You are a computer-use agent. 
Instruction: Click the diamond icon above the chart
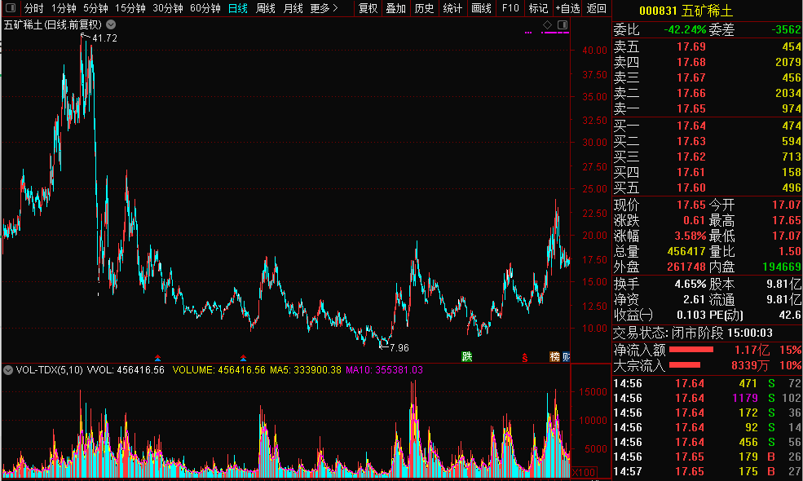tap(548, 24)
